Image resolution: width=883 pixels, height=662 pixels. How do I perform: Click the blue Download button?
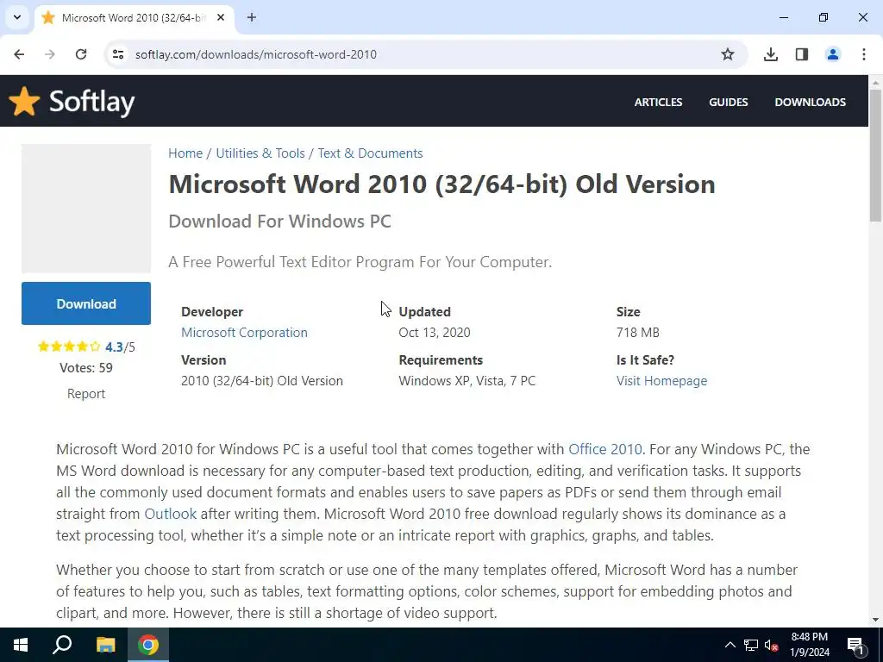point(86,303)
